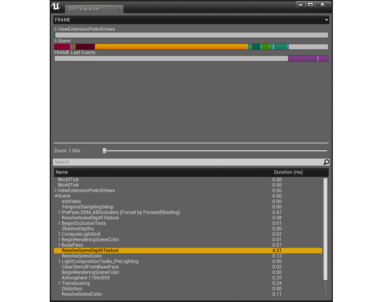Click the search magnifier icon
The width and height of the screenshot is (383, 302).
(x=326, y=162)
